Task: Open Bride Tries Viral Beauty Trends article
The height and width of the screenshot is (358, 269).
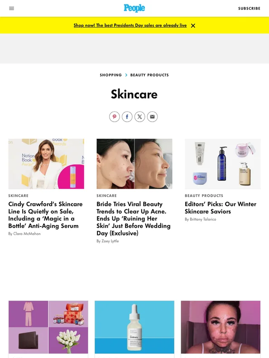Action: click(x=133, y=218)
